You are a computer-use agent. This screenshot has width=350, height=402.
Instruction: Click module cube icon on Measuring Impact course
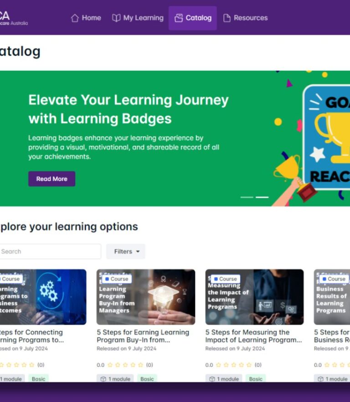211,379
